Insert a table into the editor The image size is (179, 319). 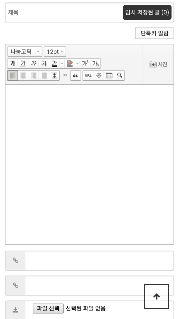109,76
